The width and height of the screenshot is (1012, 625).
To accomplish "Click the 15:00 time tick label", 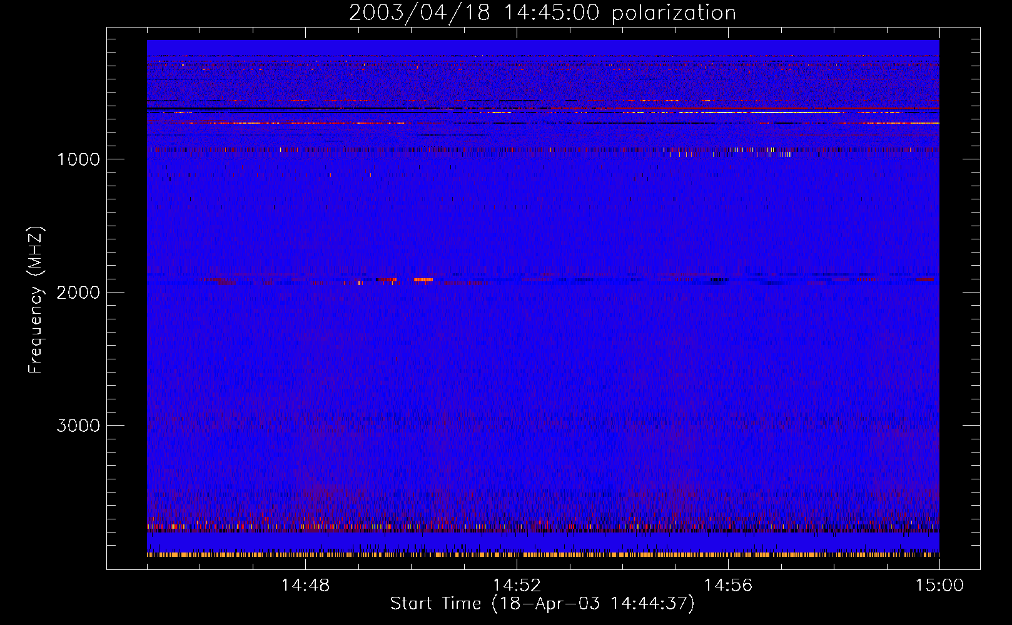I will [939, 586].
